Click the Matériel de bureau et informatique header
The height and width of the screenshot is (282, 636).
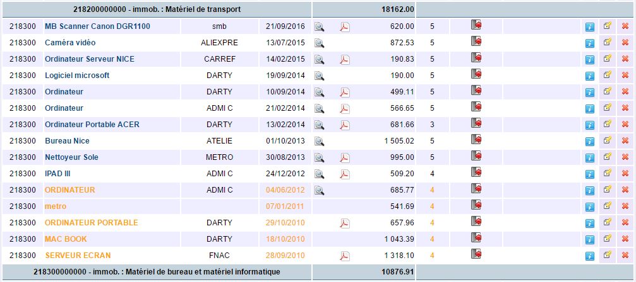[x=155, y=272]
